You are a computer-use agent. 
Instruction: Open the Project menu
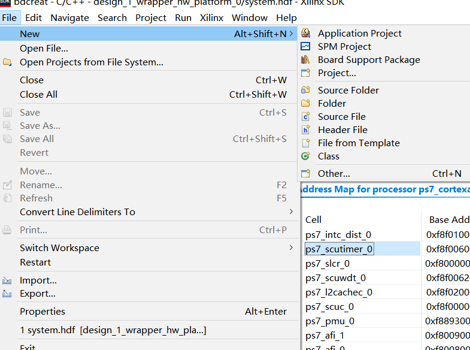(151, 18)
